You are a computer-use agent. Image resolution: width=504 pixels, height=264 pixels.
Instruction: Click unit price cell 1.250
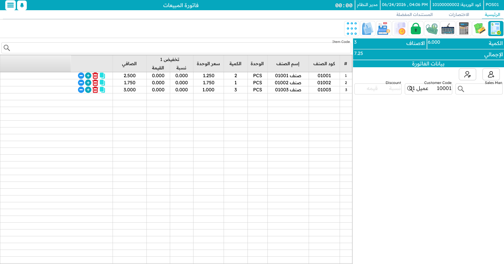click(208, 76)
